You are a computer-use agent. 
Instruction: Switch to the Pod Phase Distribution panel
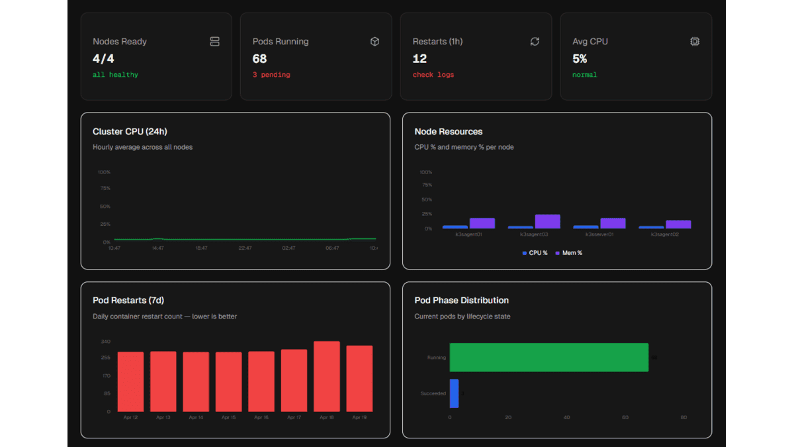pyautogui.click(x=461, y=300)
